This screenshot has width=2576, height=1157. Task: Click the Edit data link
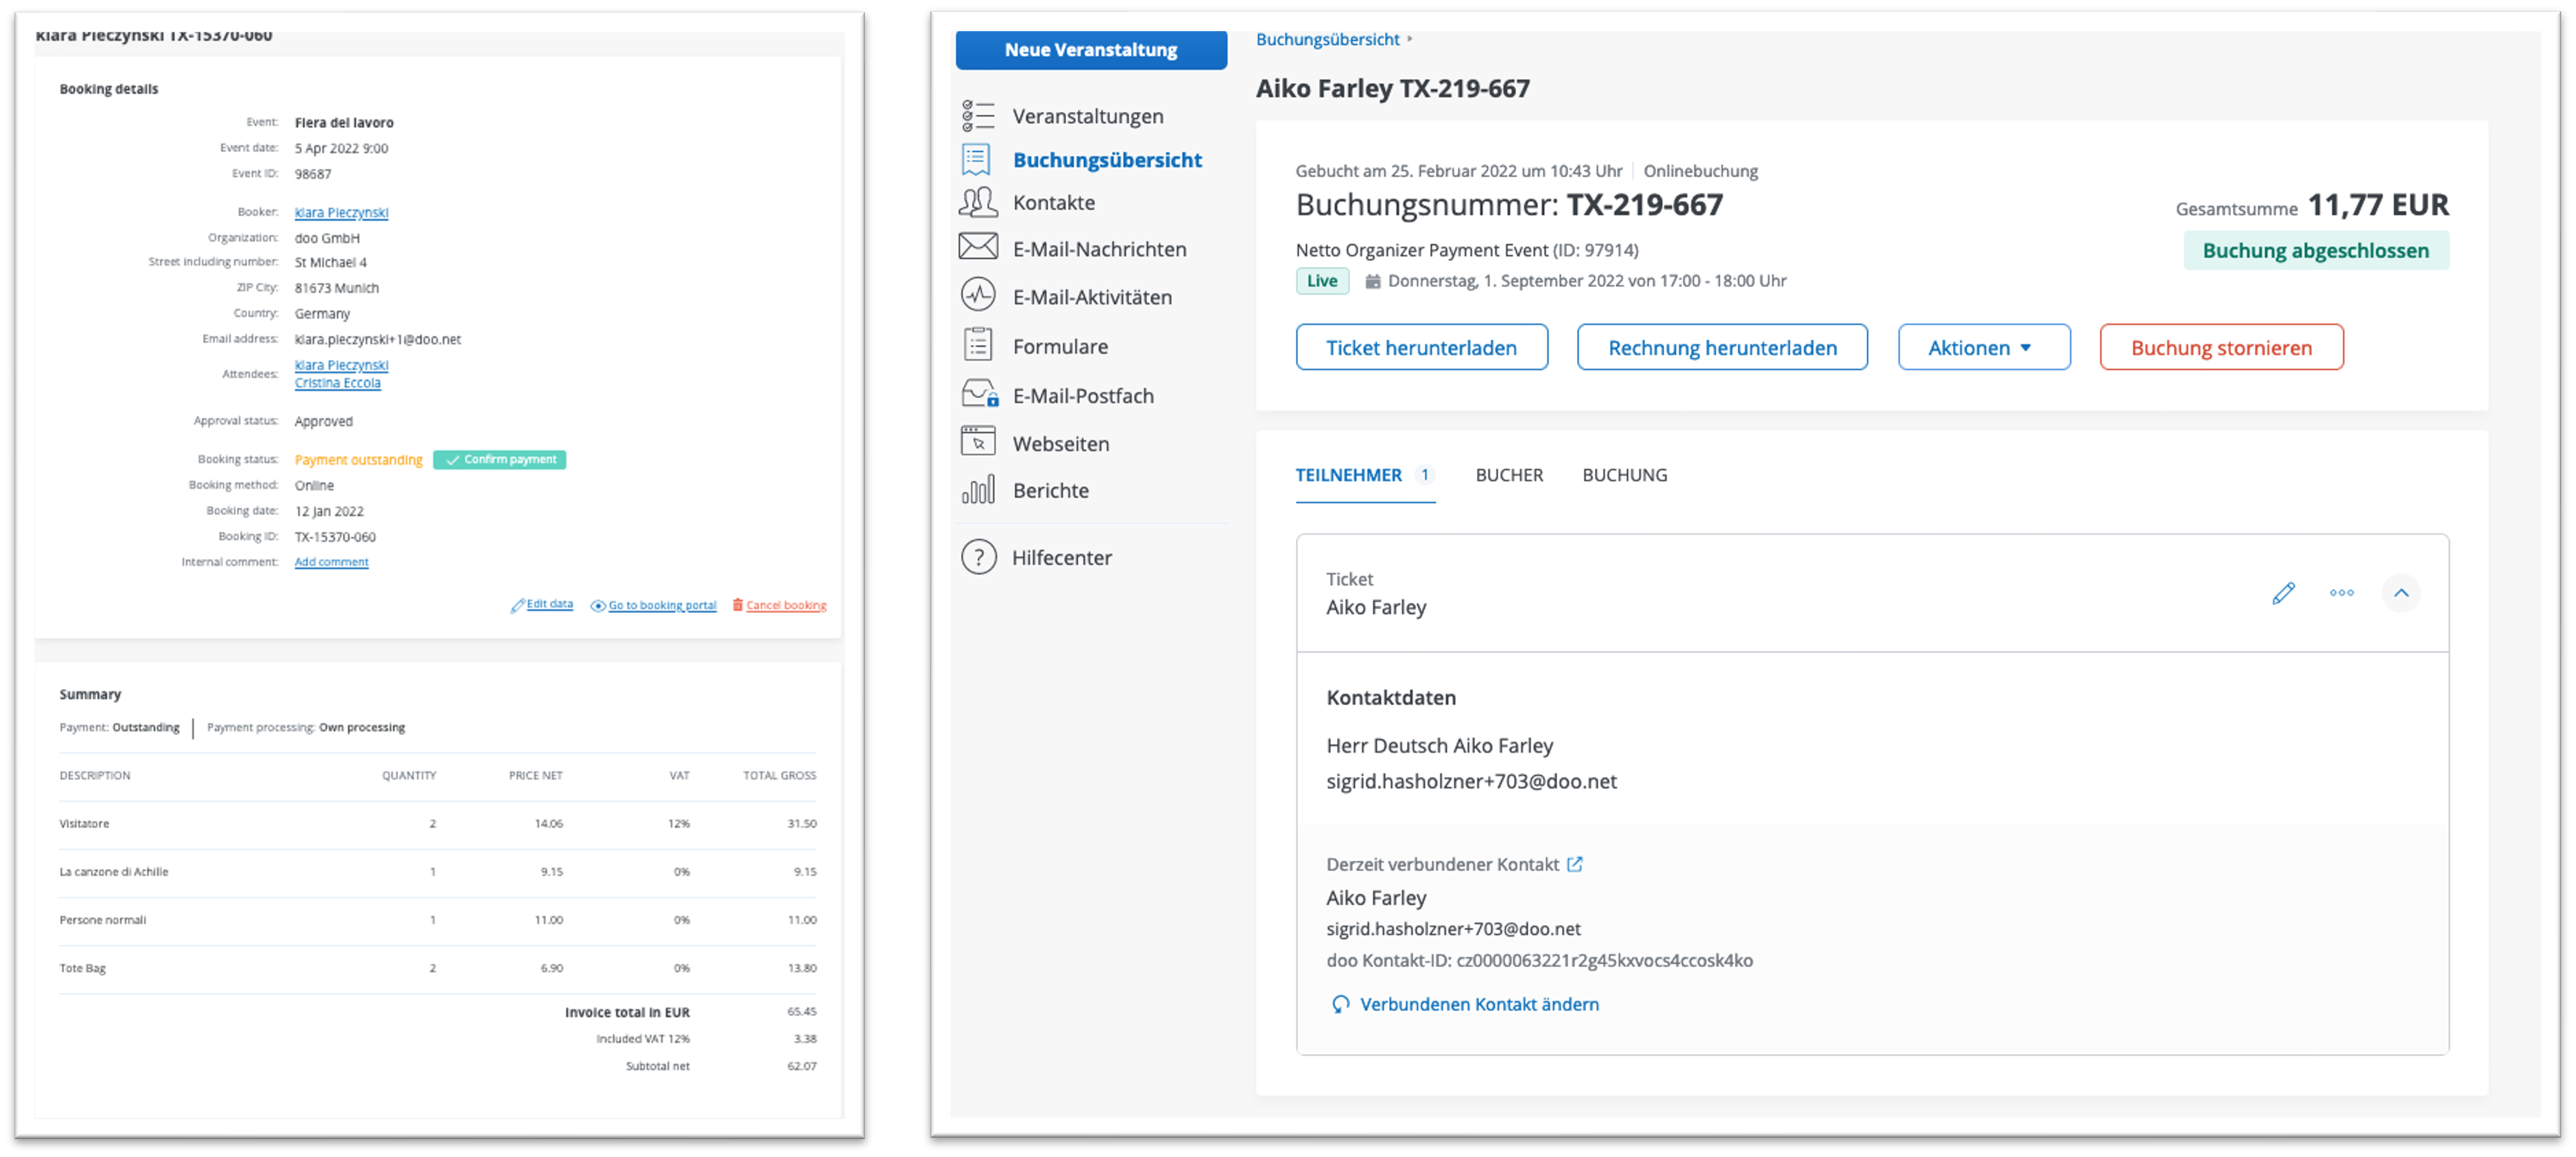pos(549,604)
